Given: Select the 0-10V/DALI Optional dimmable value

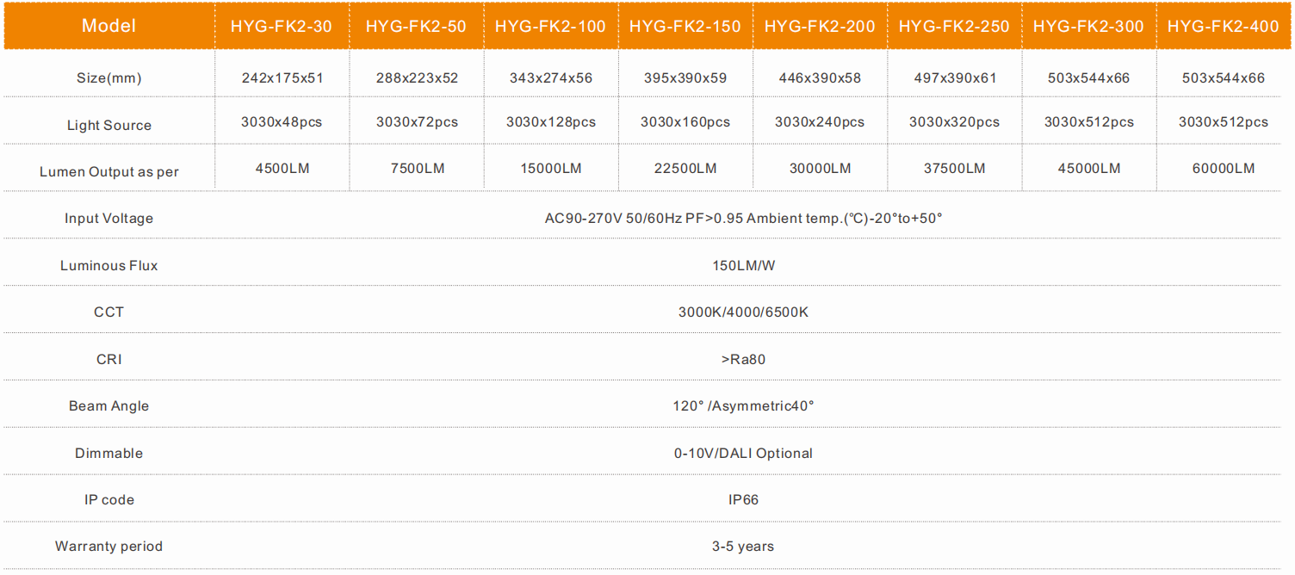Looking at the screenshot, I should click(x=743, y=454).
